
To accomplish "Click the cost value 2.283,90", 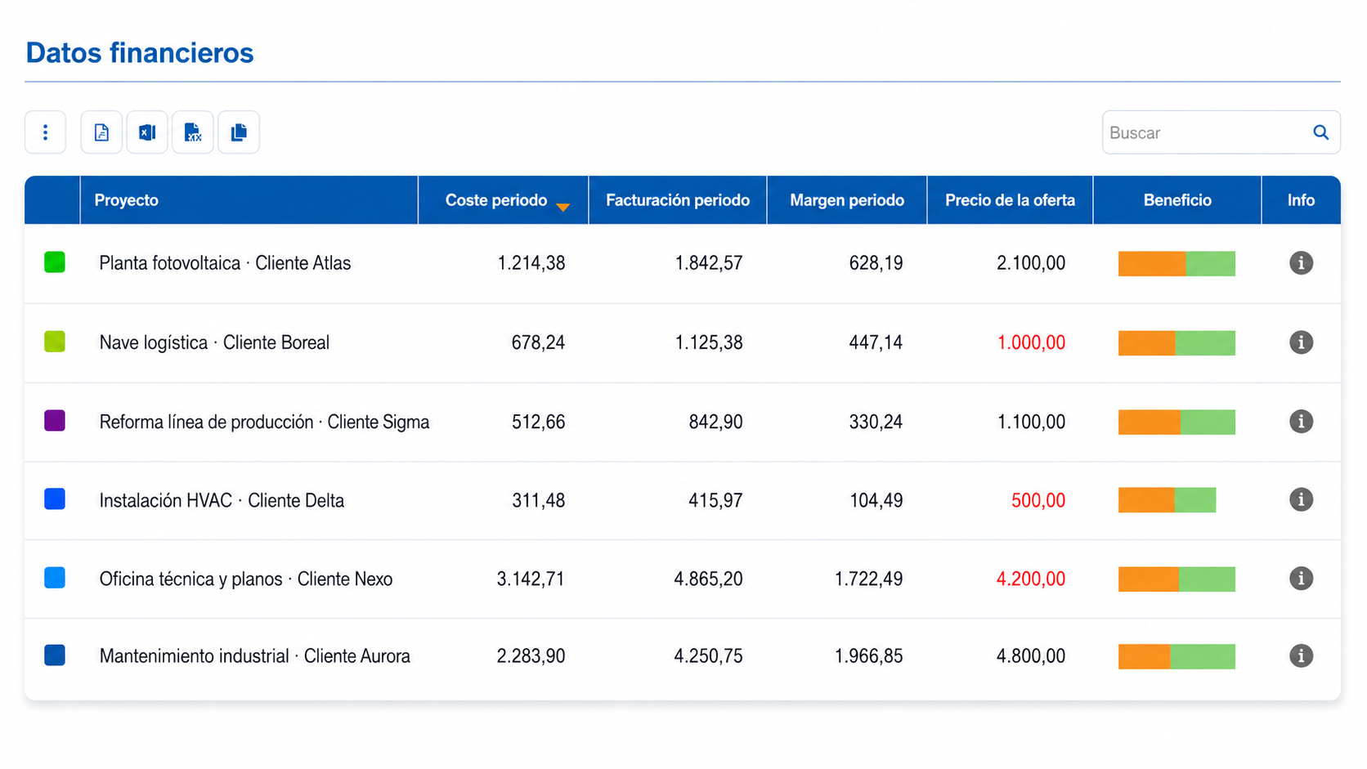I will coord(531,656).
